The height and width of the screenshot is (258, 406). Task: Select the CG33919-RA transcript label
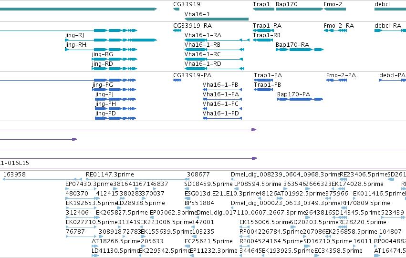pyautogui.click(x=193, y=26)
